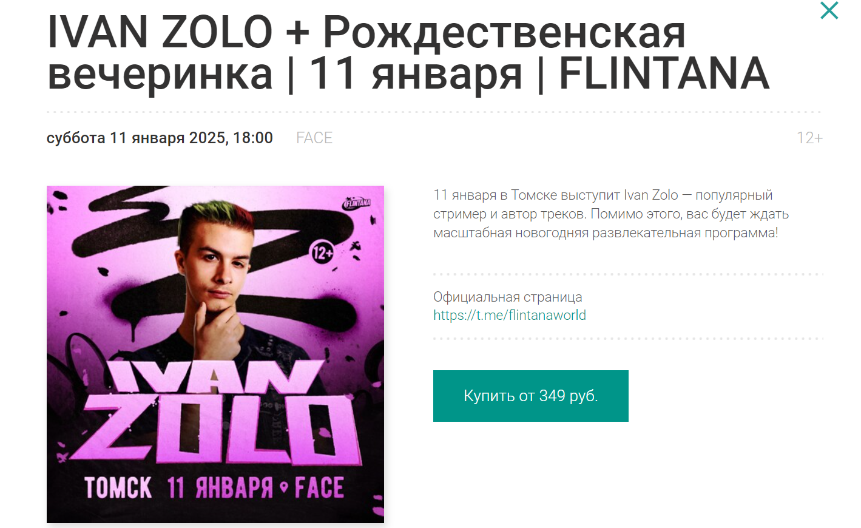Close the event popup with the X icon
The image size is (861, 528).
[x=829, y=10]
